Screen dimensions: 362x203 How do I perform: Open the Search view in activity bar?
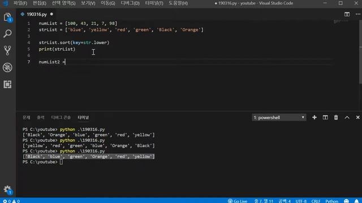(x=7, y=34)
